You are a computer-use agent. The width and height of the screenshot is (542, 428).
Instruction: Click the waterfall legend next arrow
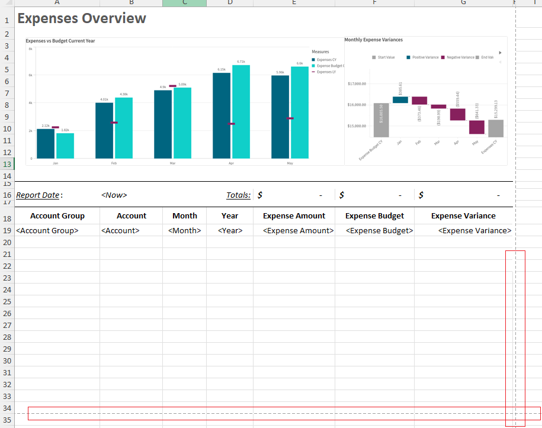coord(500,53)
